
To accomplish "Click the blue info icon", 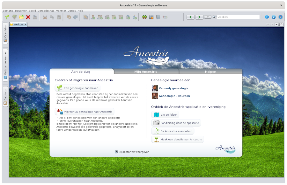I will pos(274,17).
